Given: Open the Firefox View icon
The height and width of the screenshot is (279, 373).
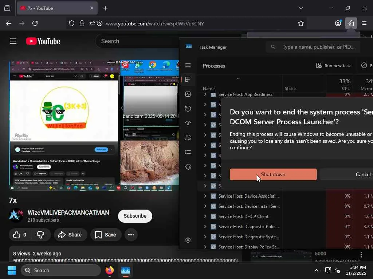Looking at the screenshot, I should click(x=7, y=8).
